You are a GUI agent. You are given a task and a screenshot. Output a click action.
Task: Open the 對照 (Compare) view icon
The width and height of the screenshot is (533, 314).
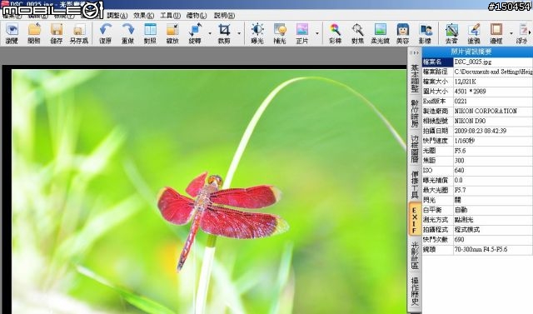pyautogui.click(x=150, y=33)
